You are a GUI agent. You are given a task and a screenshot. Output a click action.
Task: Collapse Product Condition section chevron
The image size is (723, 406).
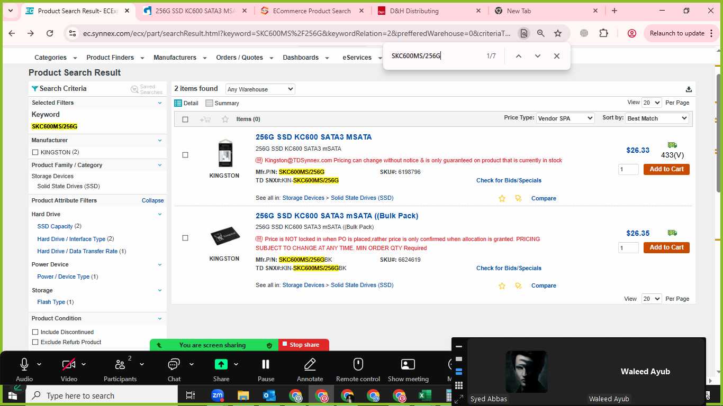click(x=160, y=319)
